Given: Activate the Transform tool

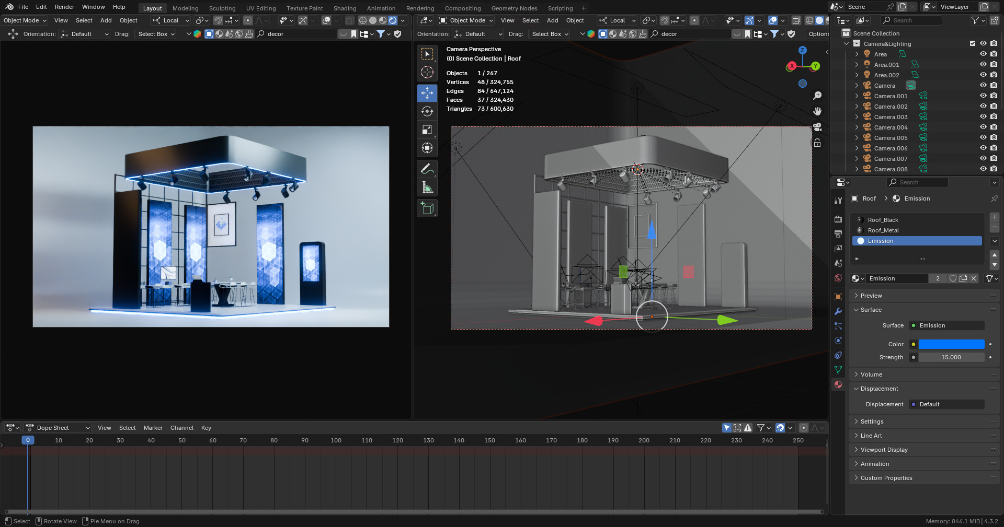Looking at the screenshot, I should [427, 148].
